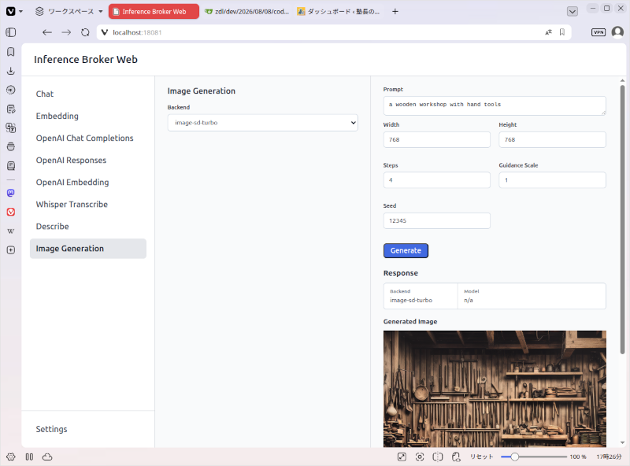This screenshot has width=630, height=466.
Task: Switch to the ダッシュボード tab
Action: pos(339,11)
